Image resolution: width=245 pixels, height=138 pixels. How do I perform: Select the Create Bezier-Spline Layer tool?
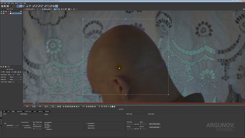39,6
